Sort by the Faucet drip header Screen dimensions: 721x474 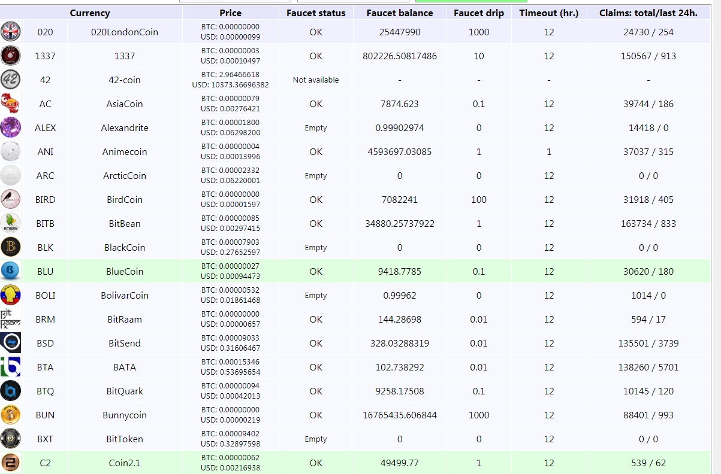479,13
